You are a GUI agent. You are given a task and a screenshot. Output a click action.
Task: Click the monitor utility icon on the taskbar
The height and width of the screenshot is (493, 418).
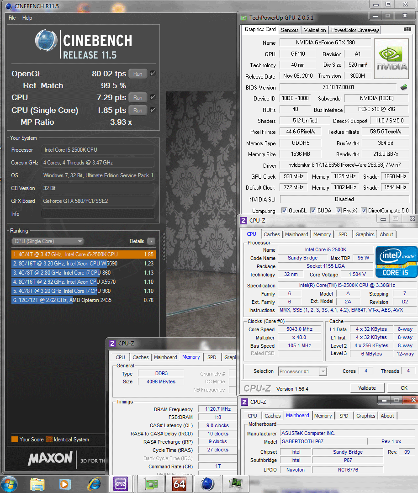[x=235, y=484]
